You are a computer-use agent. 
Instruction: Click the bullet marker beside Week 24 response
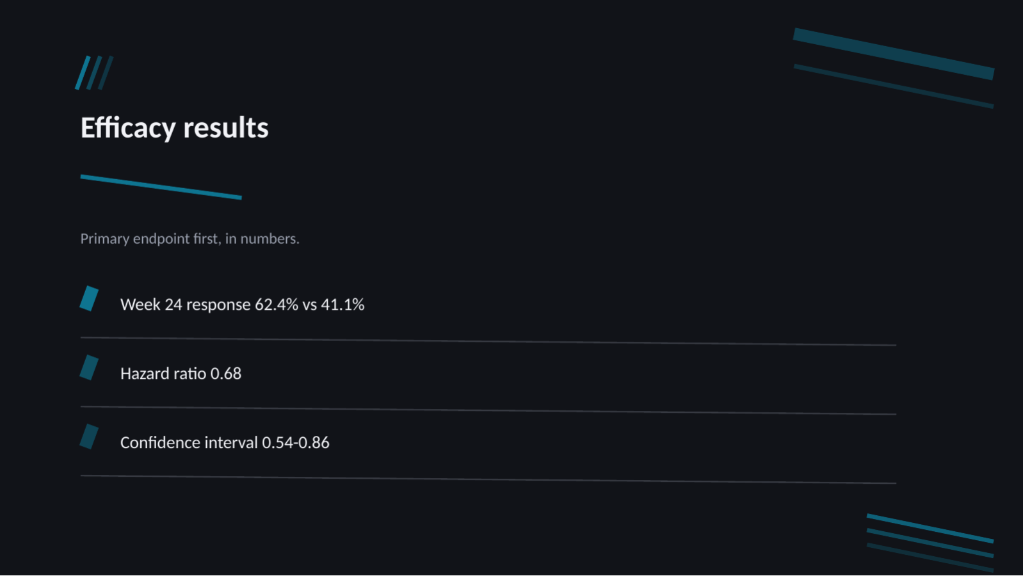pyautogui.click(x=89, y=299)
